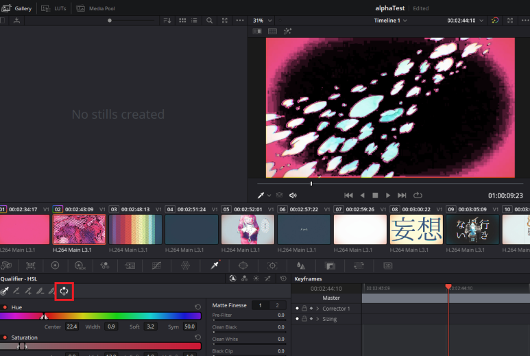530x356 pixels.
Task: Open the Blur palette
Action: click(x=301, y=265)
